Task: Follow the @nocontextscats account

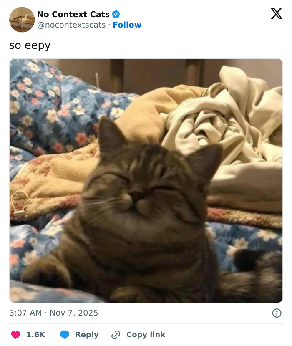Action: (127, 25)
